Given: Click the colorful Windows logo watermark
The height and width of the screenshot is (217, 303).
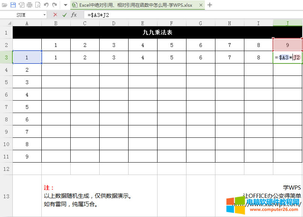Looking at the screenshot, I should (235, 205).
